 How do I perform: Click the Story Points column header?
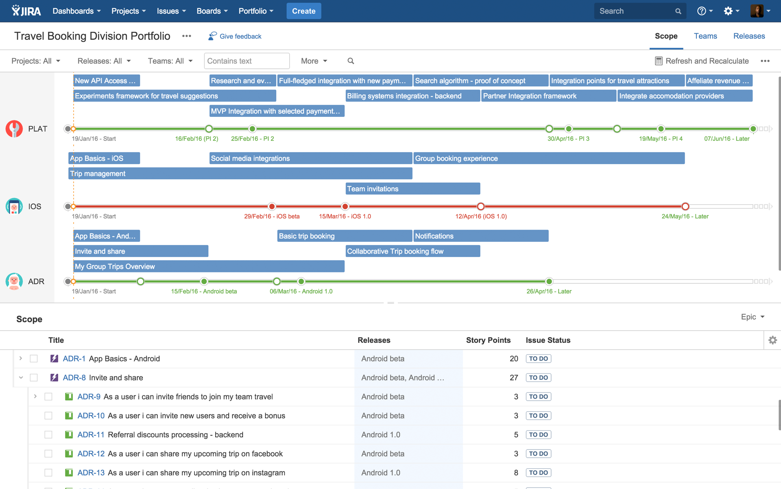pyautogui.click(x=488, y=340)
